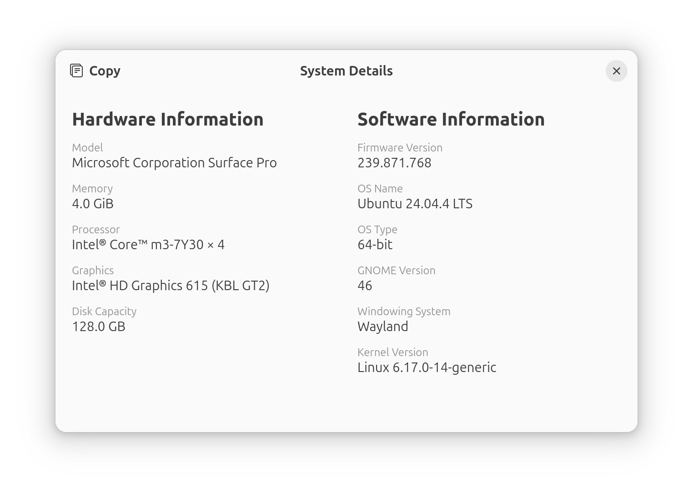
Task: Select the GNOME version number 46
Action: 365,286
